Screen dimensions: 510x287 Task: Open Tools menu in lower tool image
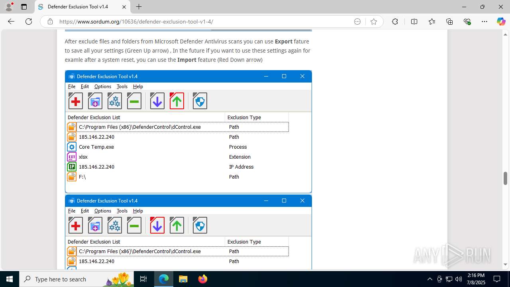[x=122, y=211]
